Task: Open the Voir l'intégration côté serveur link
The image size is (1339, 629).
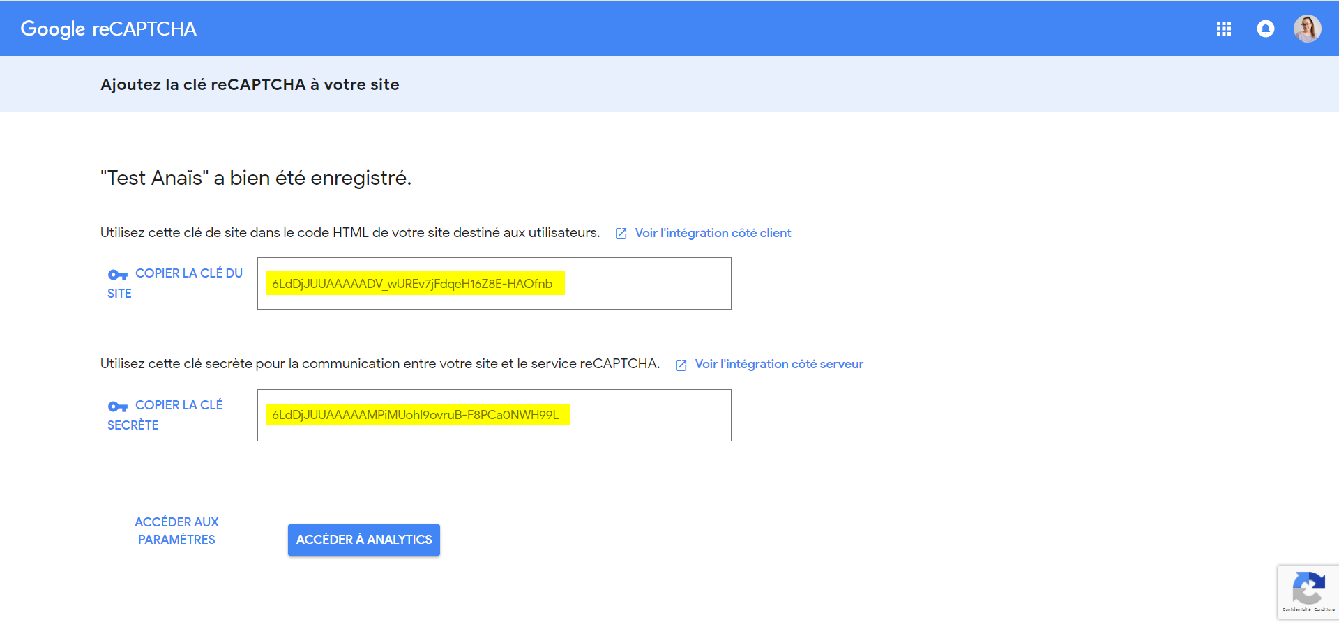Action: click(x=779, y=364)
